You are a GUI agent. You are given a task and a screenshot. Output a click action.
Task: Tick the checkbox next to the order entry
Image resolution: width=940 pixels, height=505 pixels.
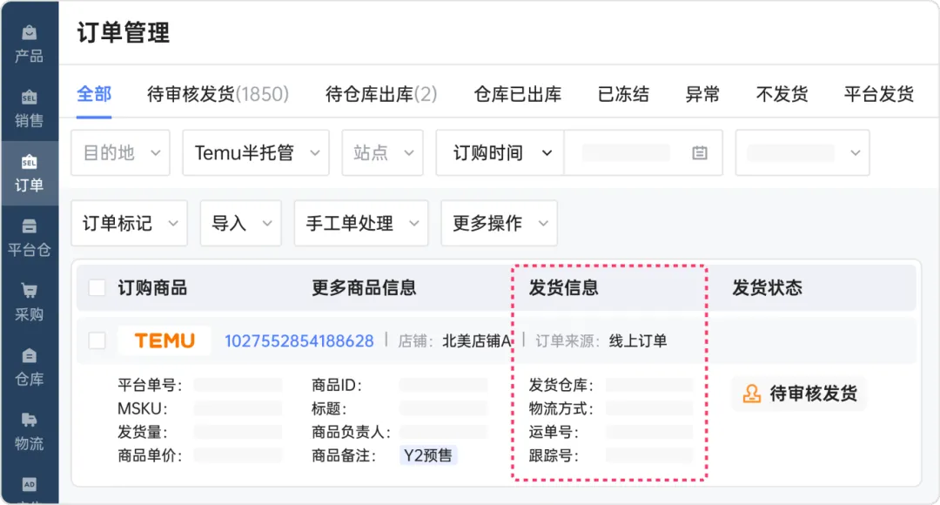97,341
